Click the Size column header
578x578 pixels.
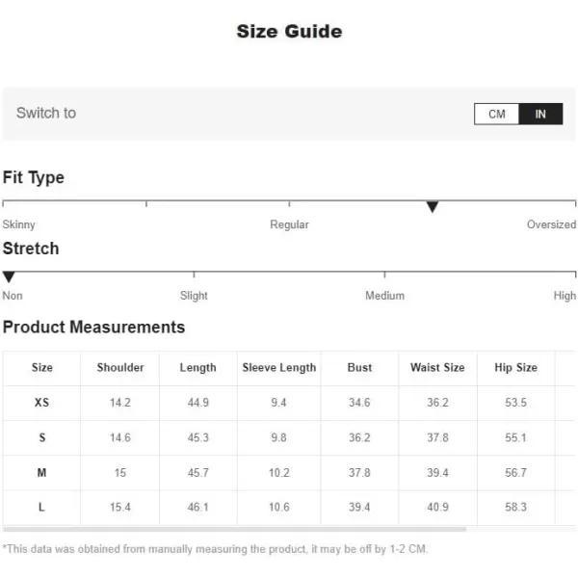click(42, 368)
